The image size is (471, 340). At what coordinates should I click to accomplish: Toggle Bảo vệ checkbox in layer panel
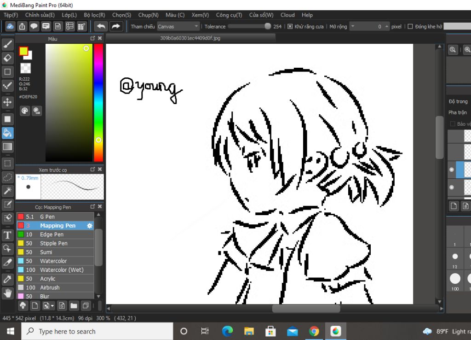coord(453,124)
